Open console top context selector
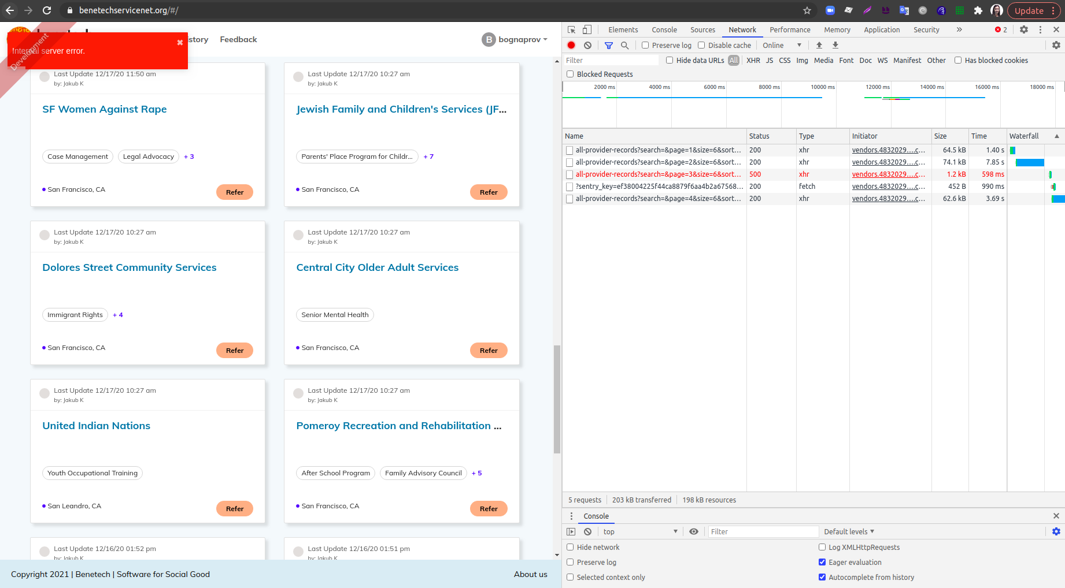The width and height of the screenshot is (1065, 588). click(640, 531)
